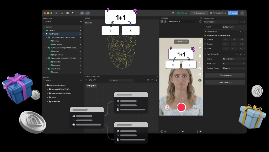Image resolution: width=269 pixels, height=152 pixels.
Task: Click the Add component button
Action: pyautogui.click(x=225, y=75)
